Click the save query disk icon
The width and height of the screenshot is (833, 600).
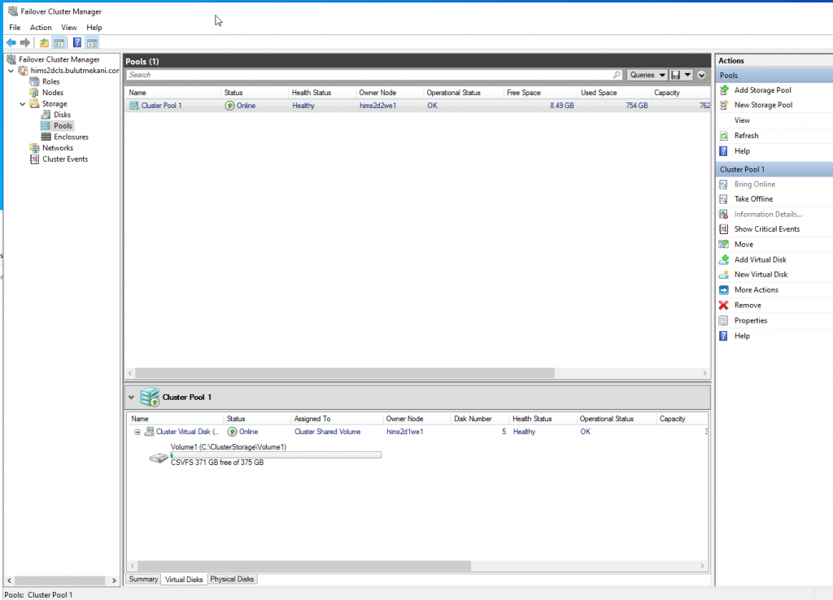coord(676,75)
